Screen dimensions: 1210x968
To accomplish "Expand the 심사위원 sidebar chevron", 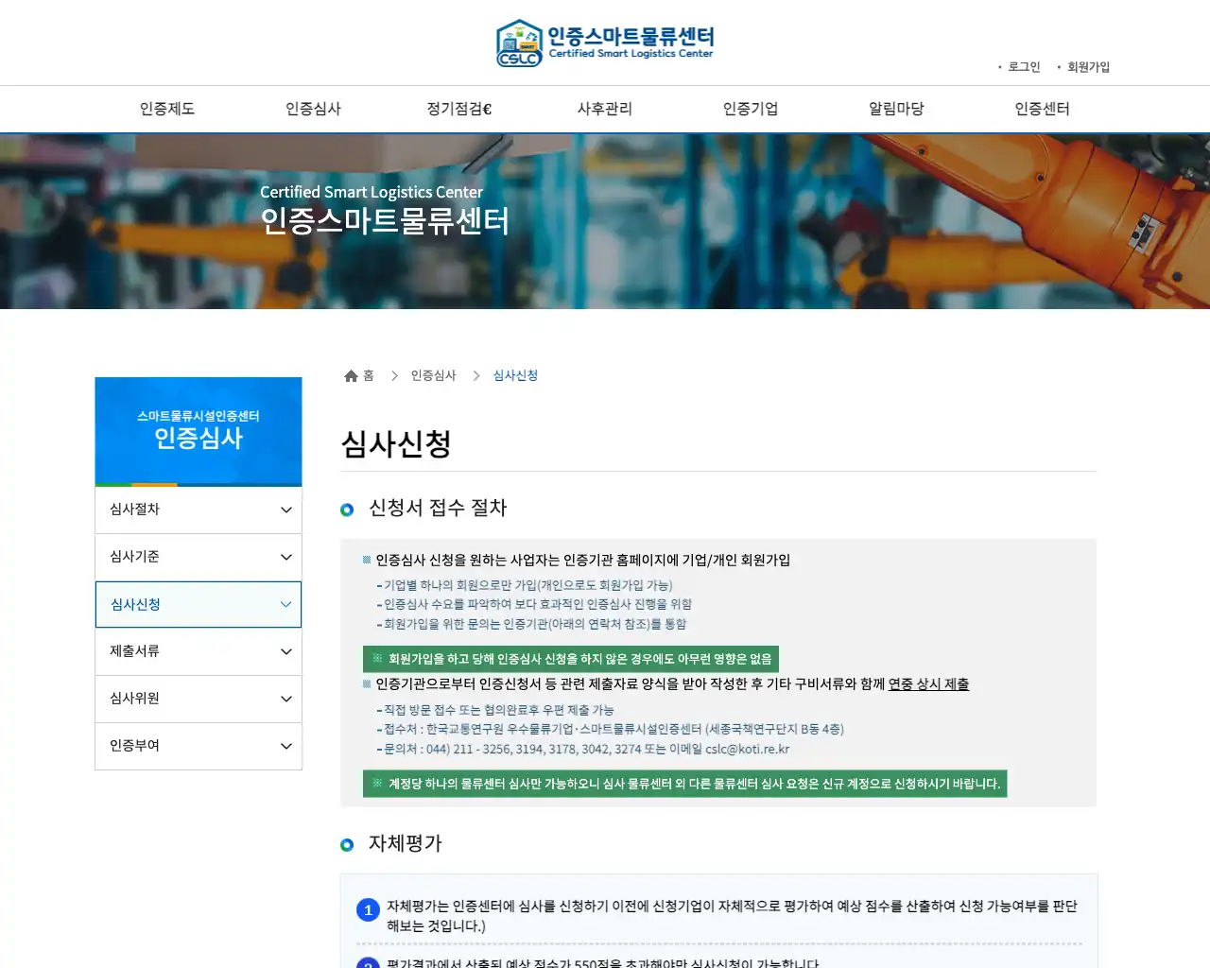I will coord(286,699).
